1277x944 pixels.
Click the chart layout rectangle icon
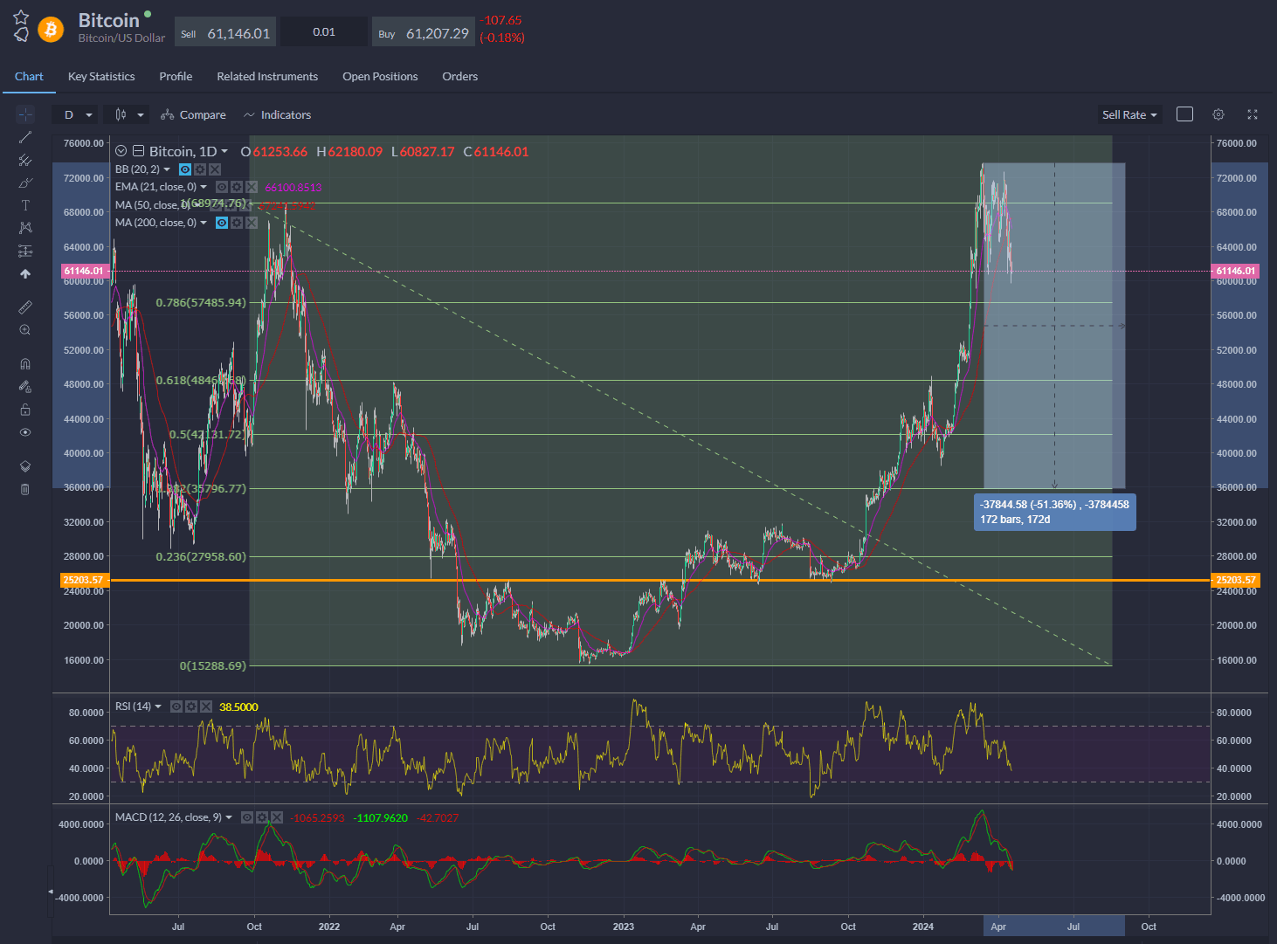[1185, 114]
